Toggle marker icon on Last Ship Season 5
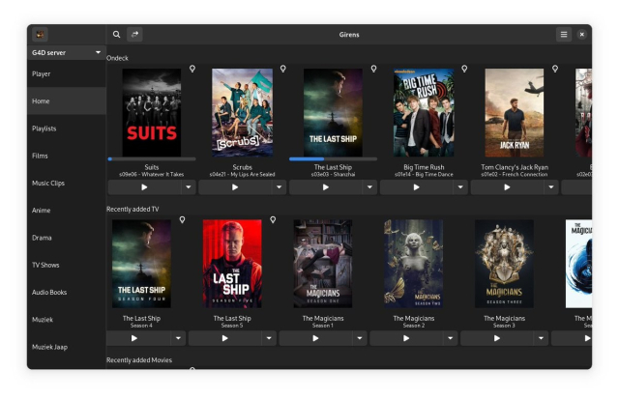Image resolution: width=619 pixels, height=399 pixels. (273, 219)
